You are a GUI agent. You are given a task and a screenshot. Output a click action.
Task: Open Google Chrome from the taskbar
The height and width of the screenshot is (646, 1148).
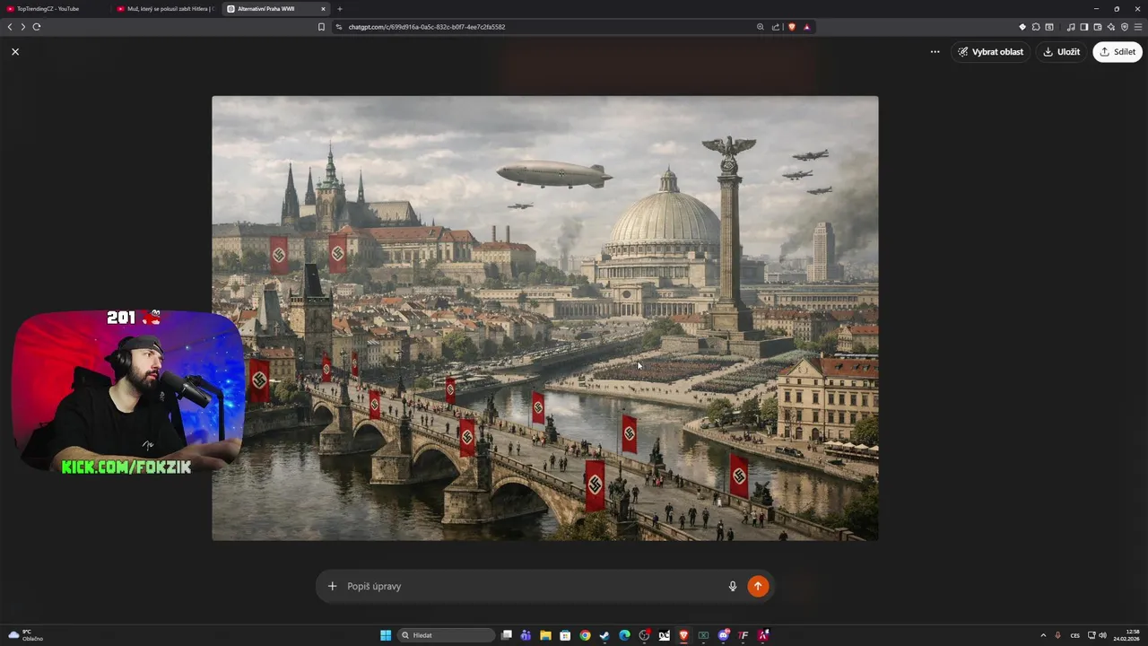(585, 635)
